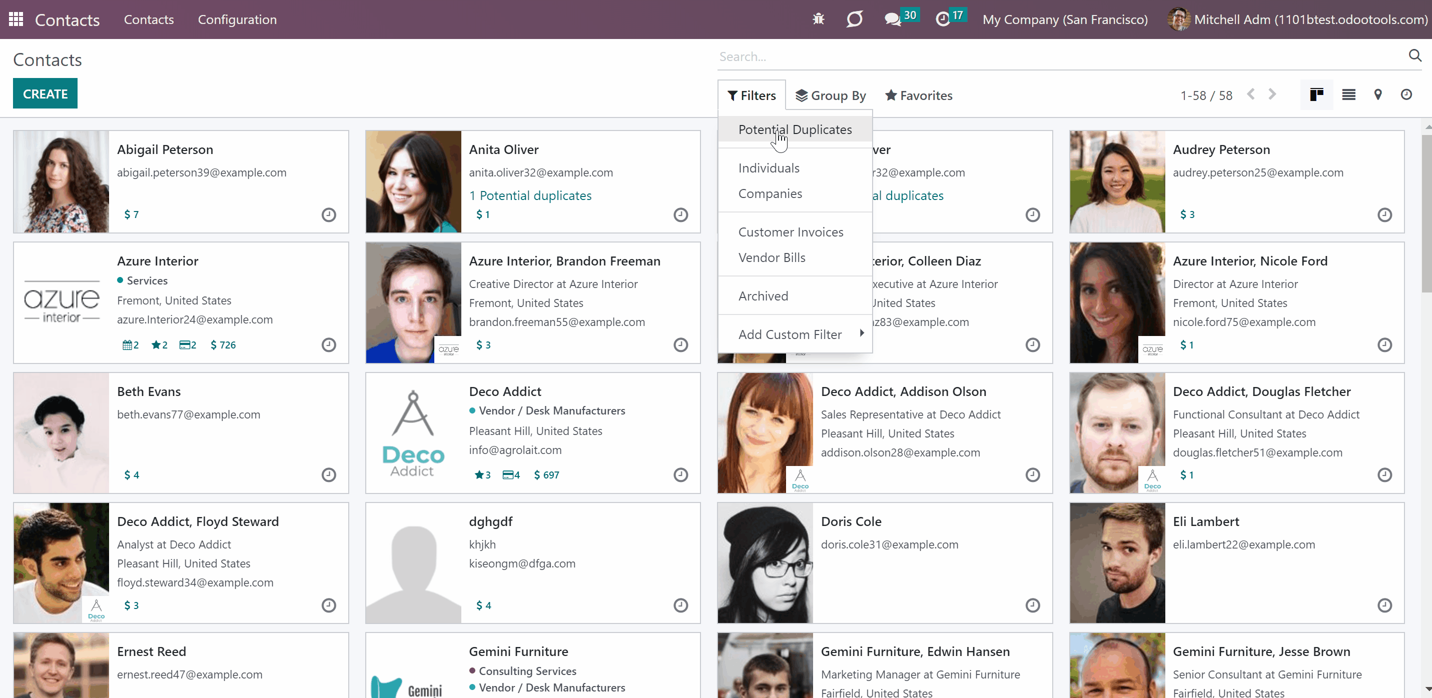The image size is (1432, 698).
Task: Click the vertical scrollbar thumb
Action: (1427, 214)
